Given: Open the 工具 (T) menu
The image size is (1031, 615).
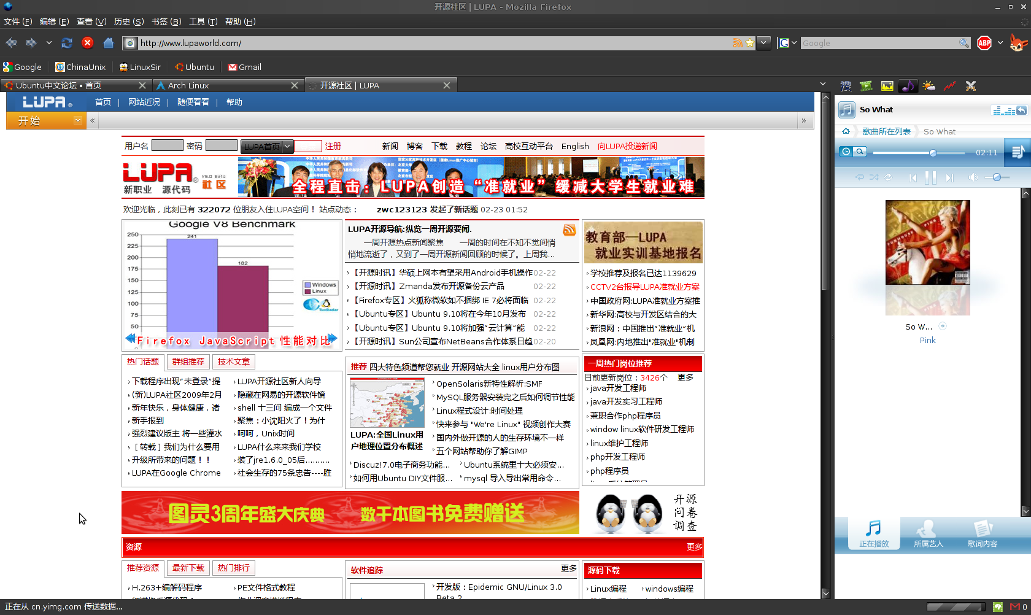Looking at the screenshot, I should tap(203, 21).
